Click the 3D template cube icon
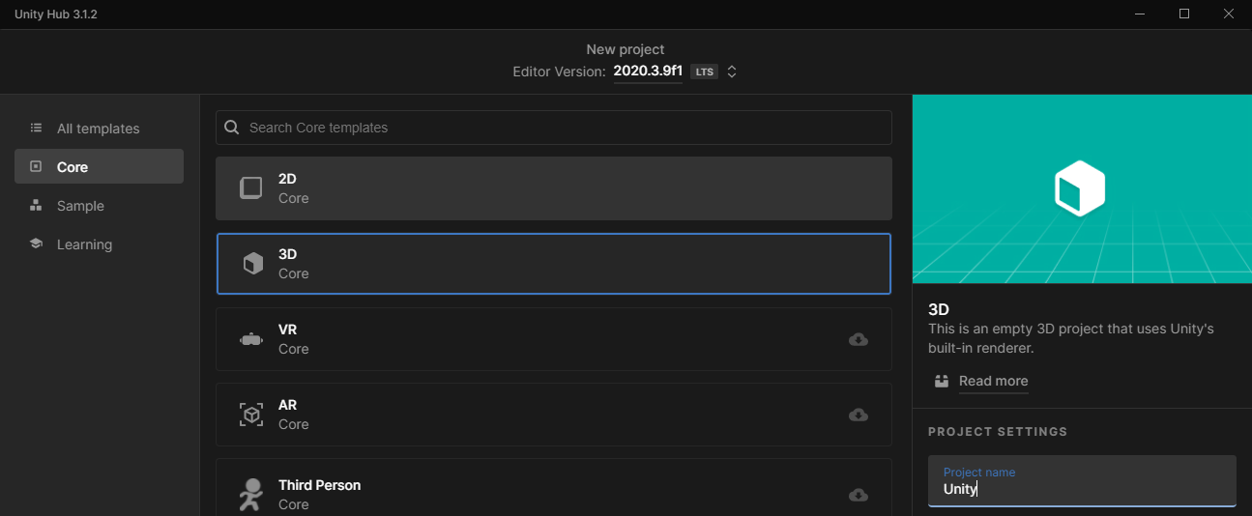Viewport: 1252px width, 516px height. pyautogui.click(x=252, y=263)
